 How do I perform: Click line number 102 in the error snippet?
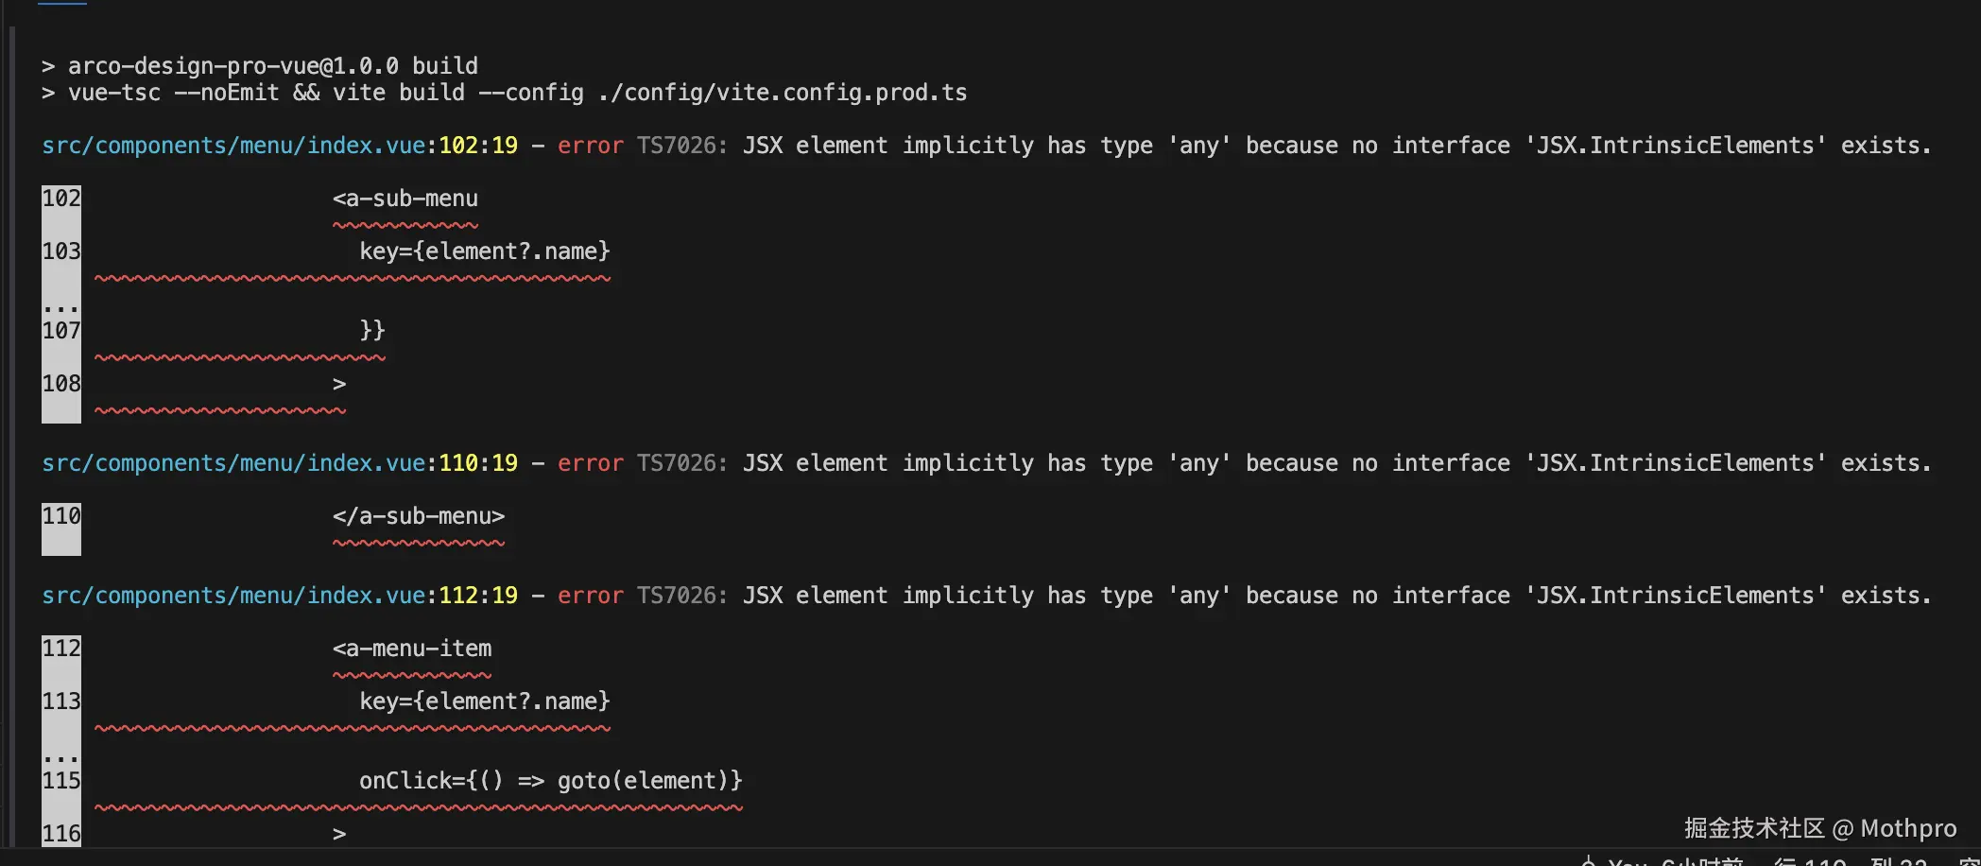[61, 199]
